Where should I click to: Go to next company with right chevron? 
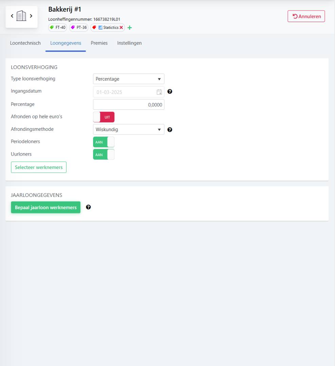[31, 16]
